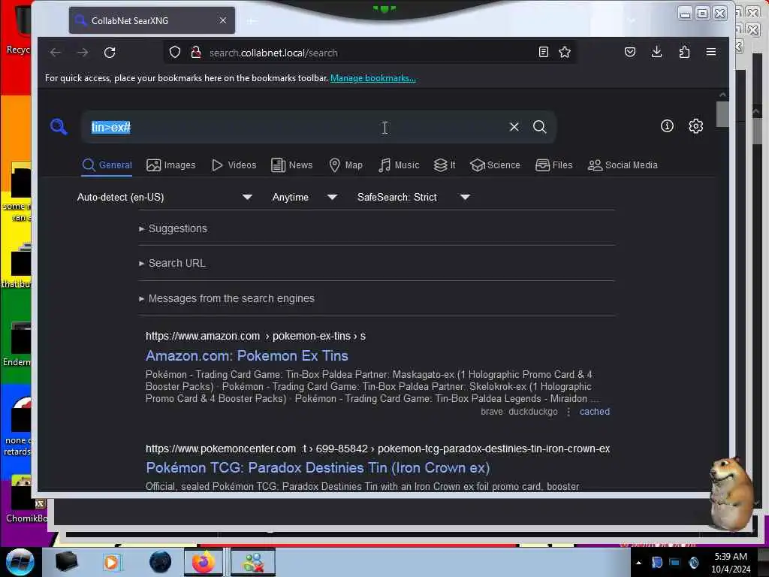Viewport: 769px width, 577px height.
Task: Open the SearXNG about info icon
Action: (x=667, y=126)
